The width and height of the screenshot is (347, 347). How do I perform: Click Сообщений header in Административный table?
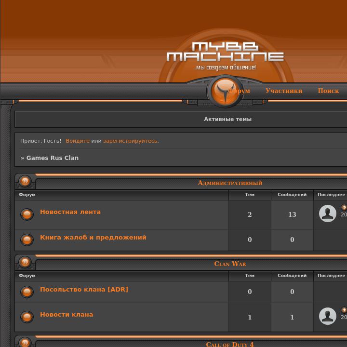(292, 195)
